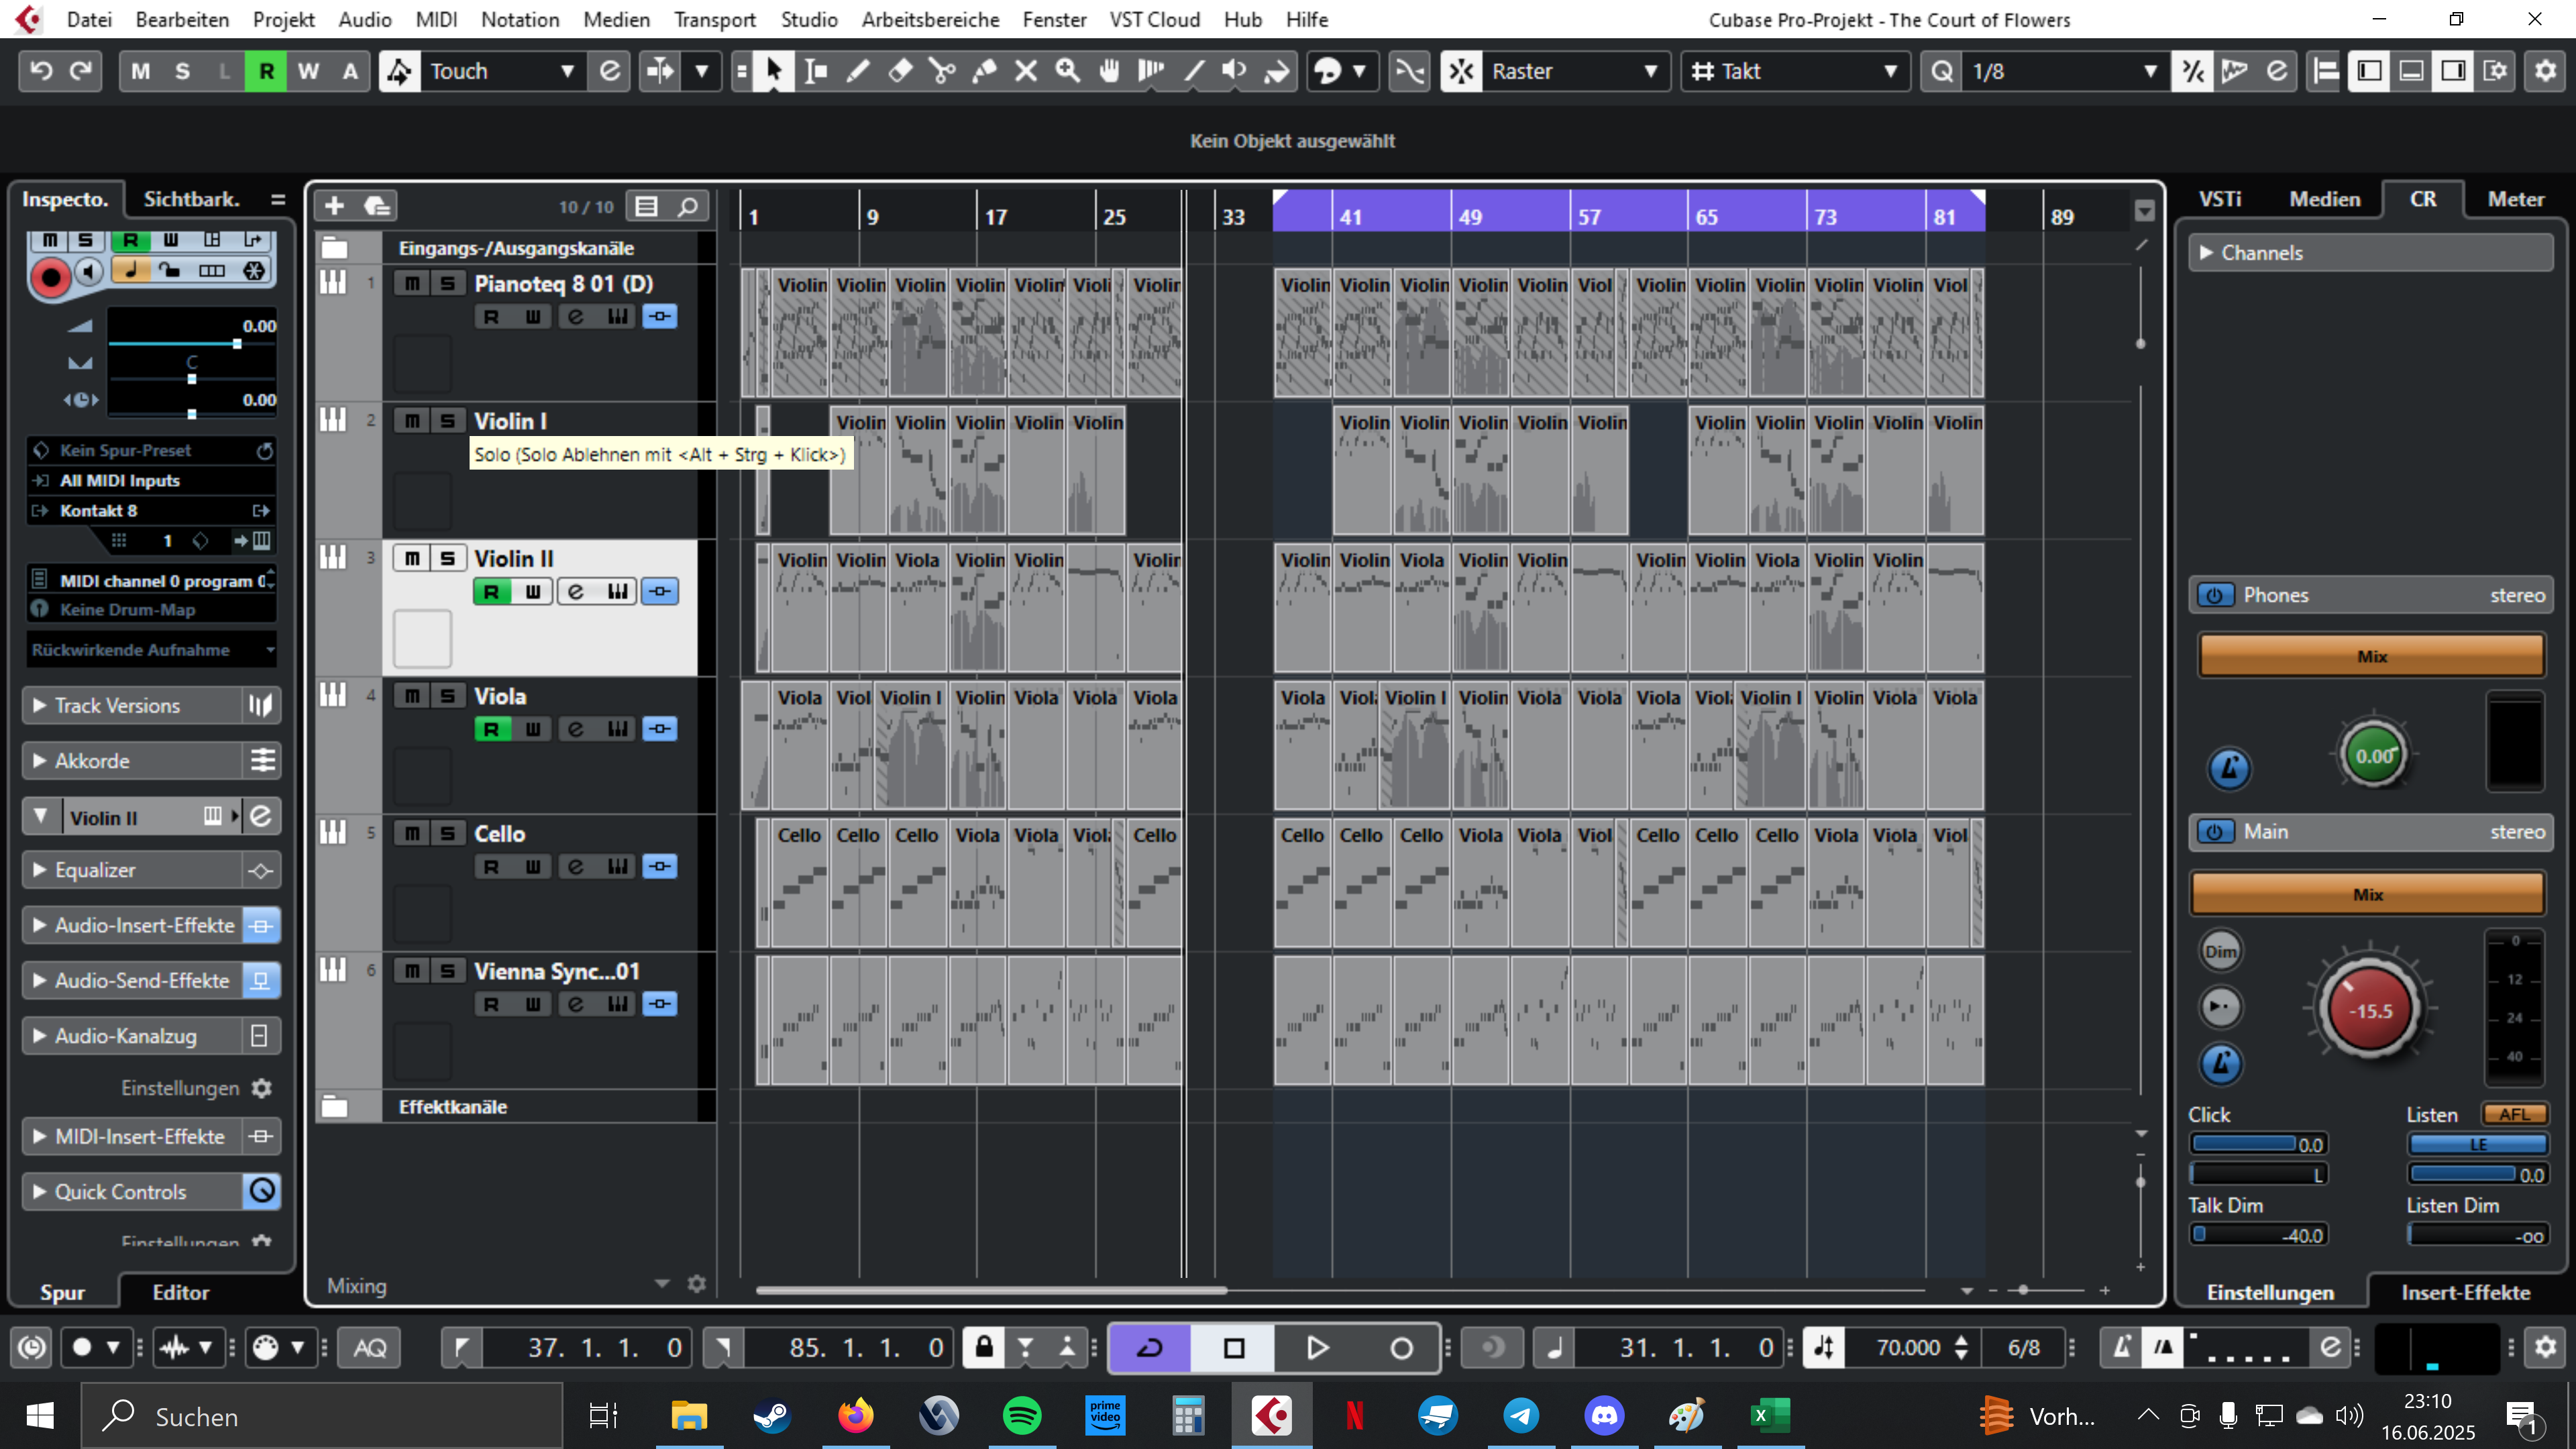Switch to the Sichtbarkeit tab
This screenshot has width=2576, height=1449.
(x=191, y=199)
